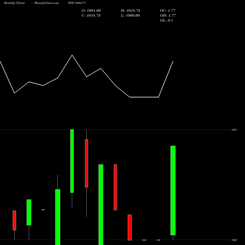Click the BSE 949471 symbol label
245x245 pixels.
coord(77,3)
